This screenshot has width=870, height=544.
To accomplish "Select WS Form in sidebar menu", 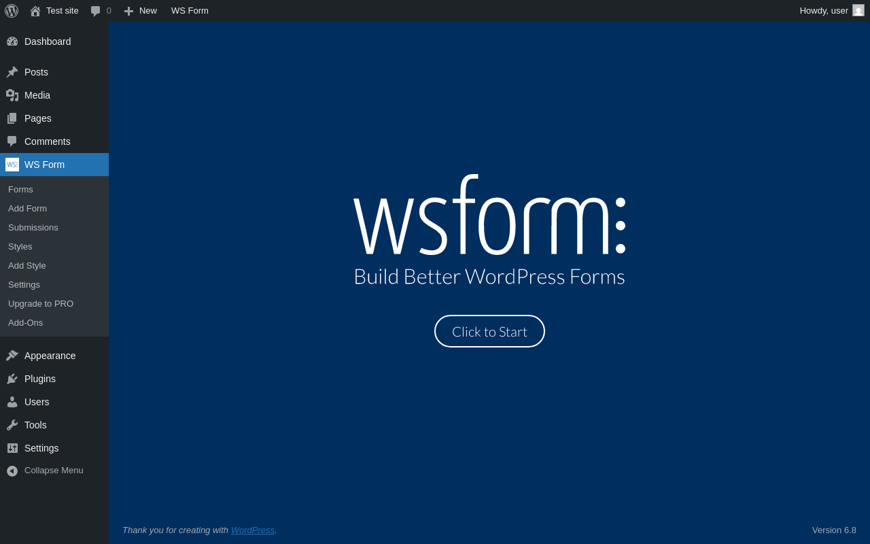I will 54,165.
